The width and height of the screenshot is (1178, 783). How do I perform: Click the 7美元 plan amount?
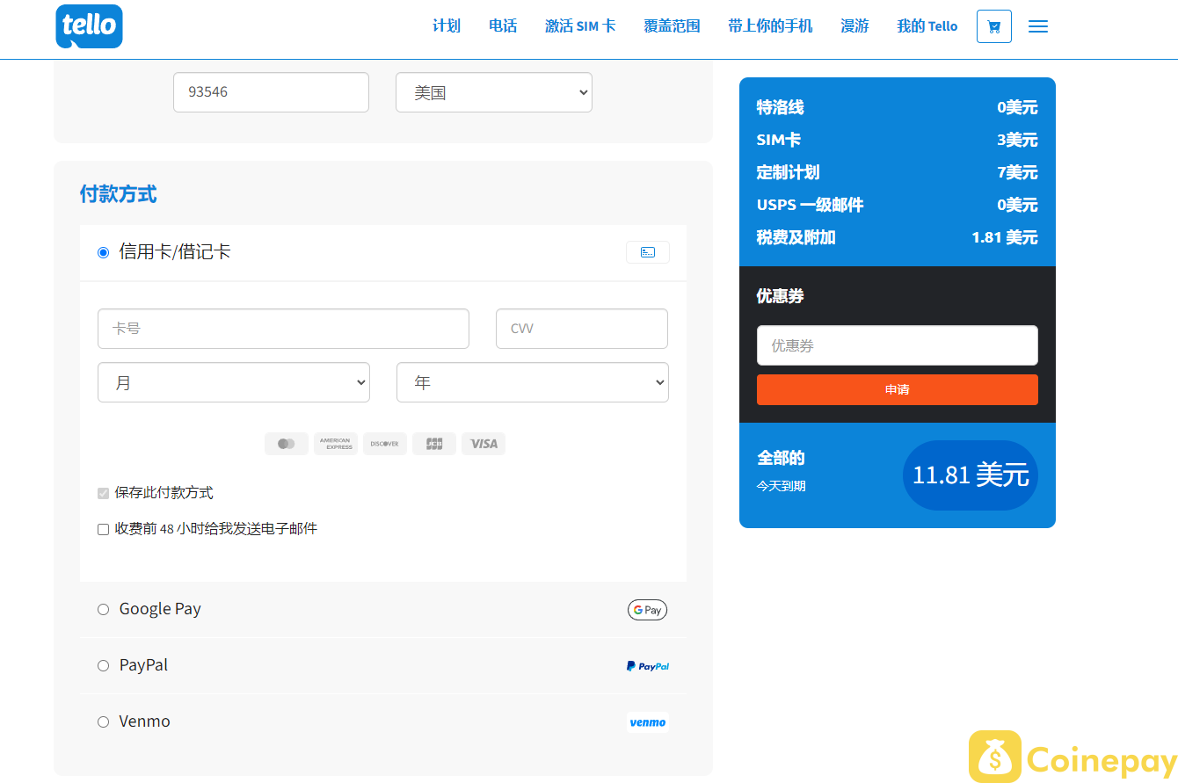pyautogui.click(x=1018, y=172)
